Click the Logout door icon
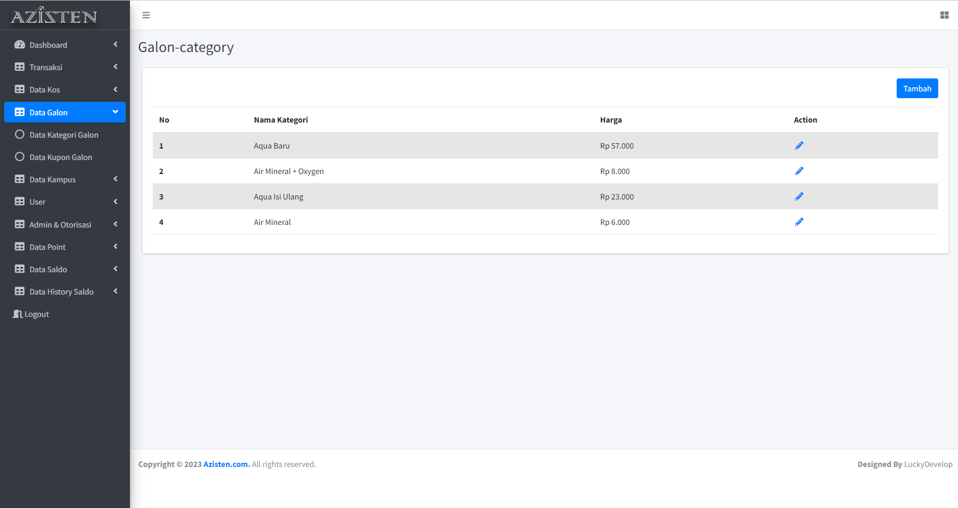This screenshot has height=508, width=958. (18, 314)
